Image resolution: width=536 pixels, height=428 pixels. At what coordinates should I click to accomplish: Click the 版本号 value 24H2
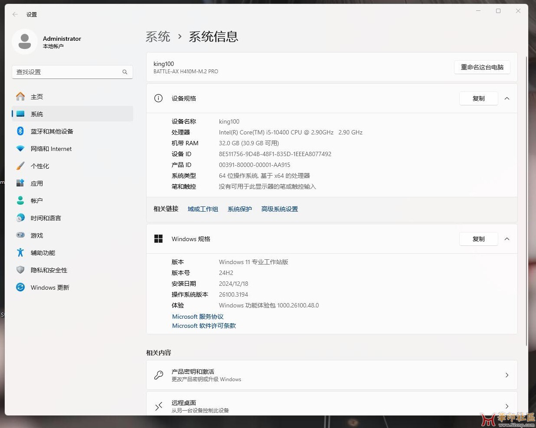pyautogui.click(x=226, y=273)
